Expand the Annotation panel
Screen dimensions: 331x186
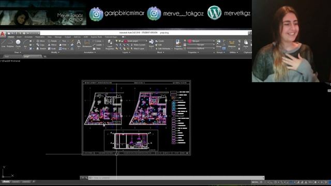(x=89, y=52)
